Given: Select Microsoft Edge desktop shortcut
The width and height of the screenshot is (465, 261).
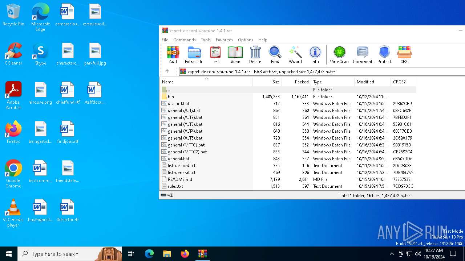Looking at the screenshot, I should [40, 17].
